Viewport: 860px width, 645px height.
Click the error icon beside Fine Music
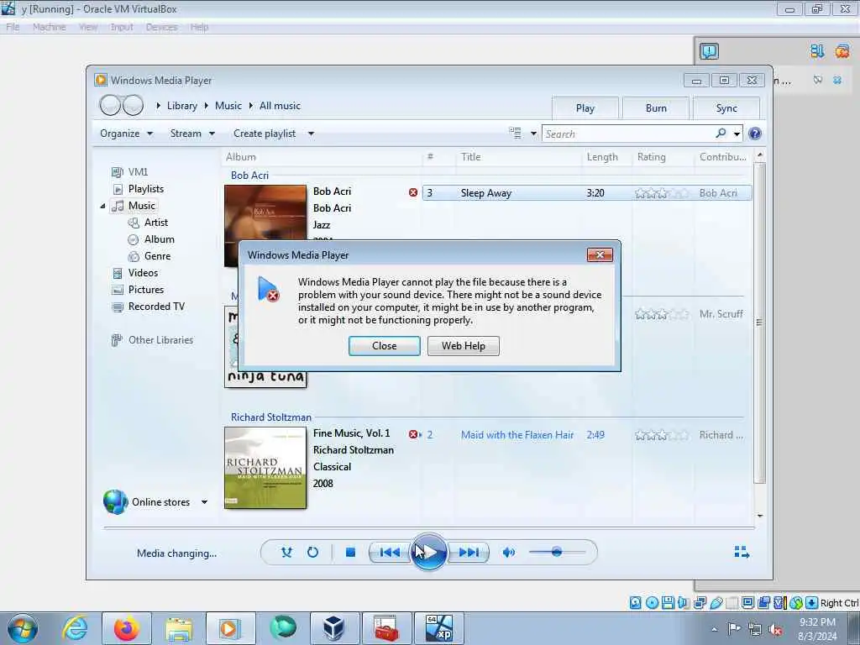pyautogui.click(x=413, y=434)
